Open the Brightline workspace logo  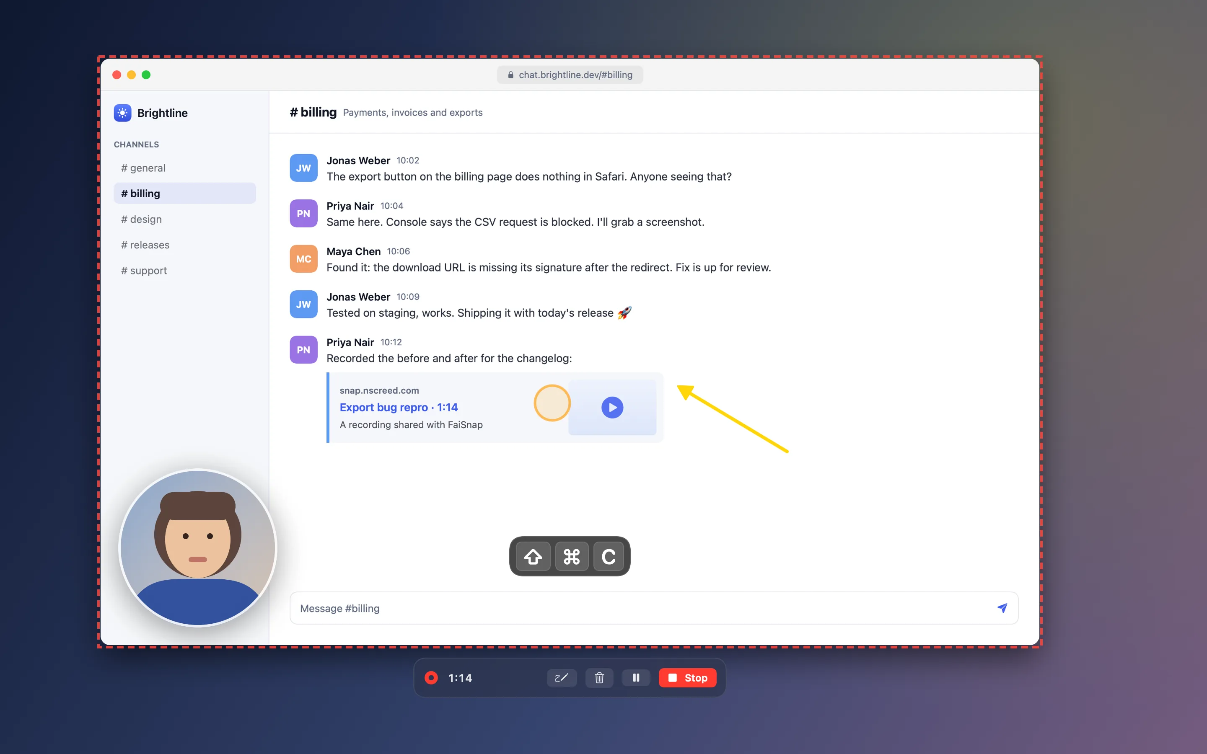pos(122,113)
